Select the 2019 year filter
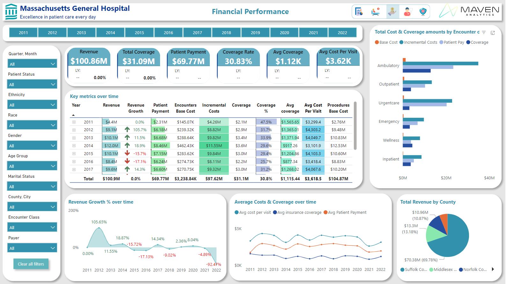Viewport: 506px width, 284px height. coord(255,33)
